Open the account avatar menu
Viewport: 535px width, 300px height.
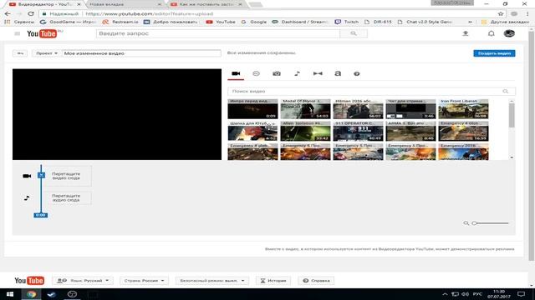509,33
